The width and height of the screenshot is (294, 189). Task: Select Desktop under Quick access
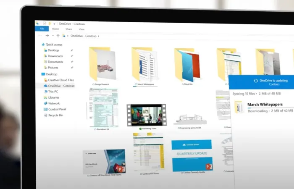(51, 50)
